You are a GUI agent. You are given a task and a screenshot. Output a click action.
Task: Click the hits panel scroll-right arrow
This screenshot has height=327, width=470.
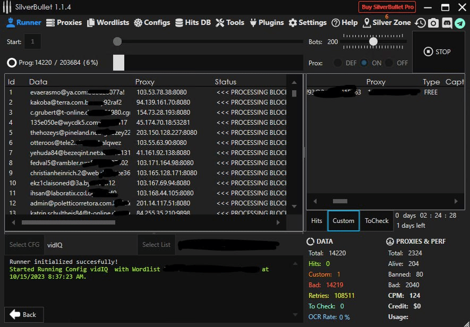(x=456, y=201)
